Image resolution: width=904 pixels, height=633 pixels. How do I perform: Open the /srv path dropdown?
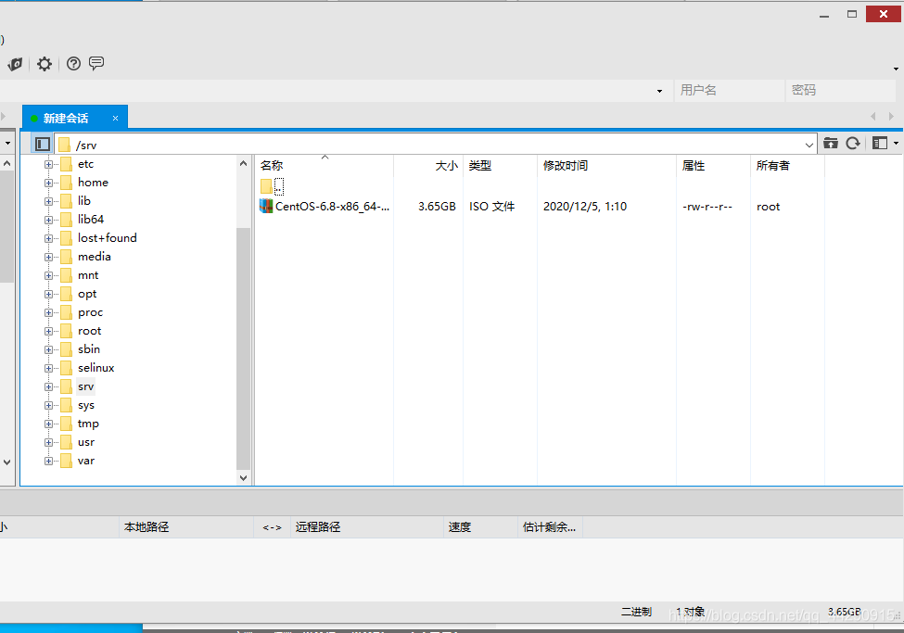point(809,145)
